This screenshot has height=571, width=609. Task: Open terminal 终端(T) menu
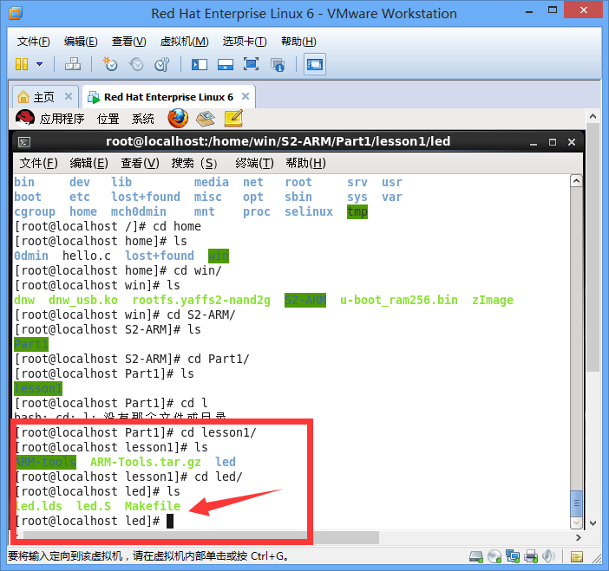point(254,163)
